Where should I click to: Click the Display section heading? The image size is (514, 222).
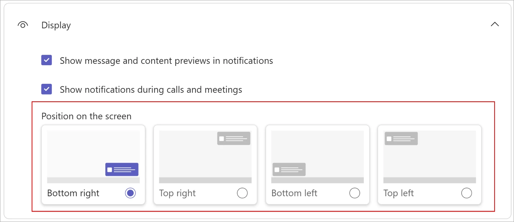(x=56, y=25)
